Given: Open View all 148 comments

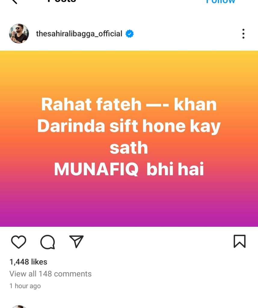Looking at the screenshot, I should click(51, 274).
